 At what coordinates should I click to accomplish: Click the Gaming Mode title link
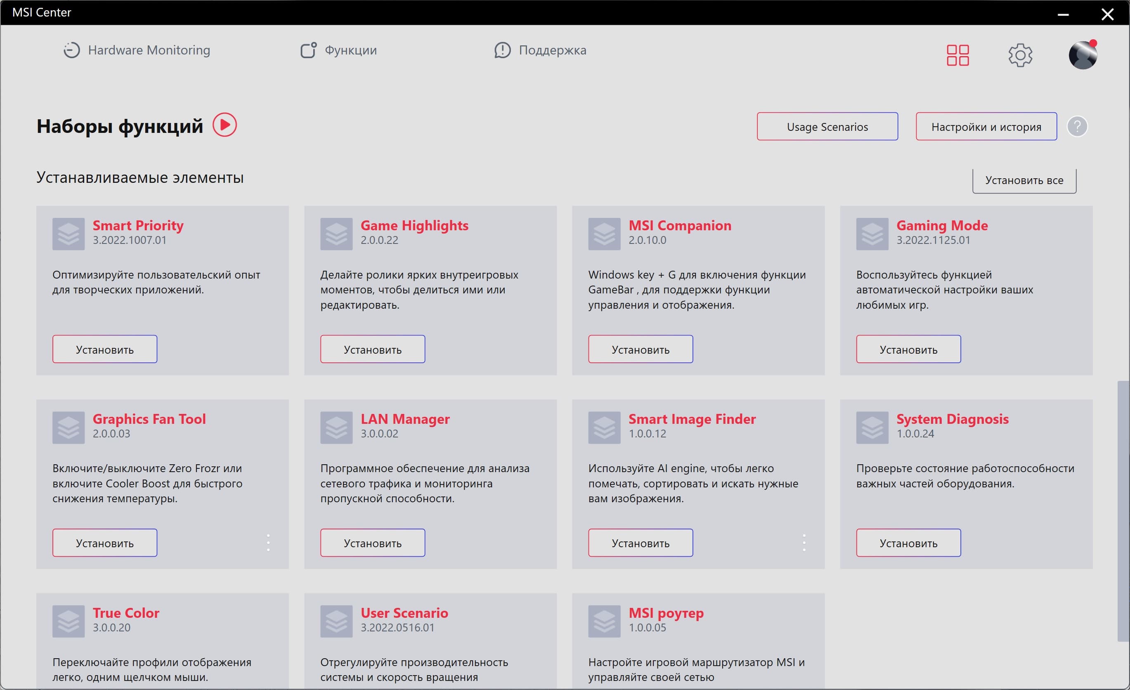coord(941,226)
